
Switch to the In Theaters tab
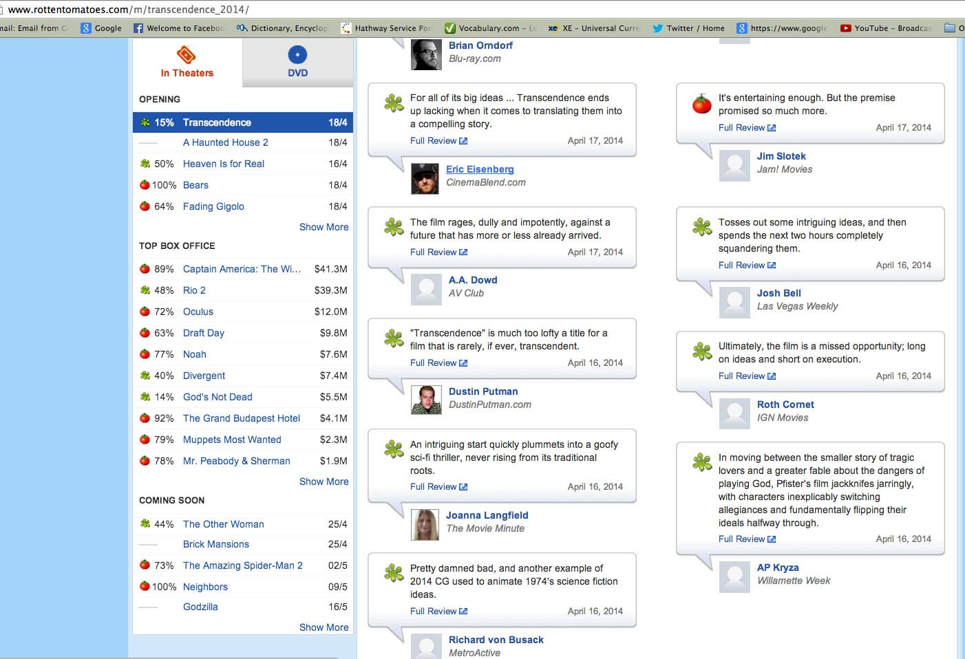[x=187, y=63]
